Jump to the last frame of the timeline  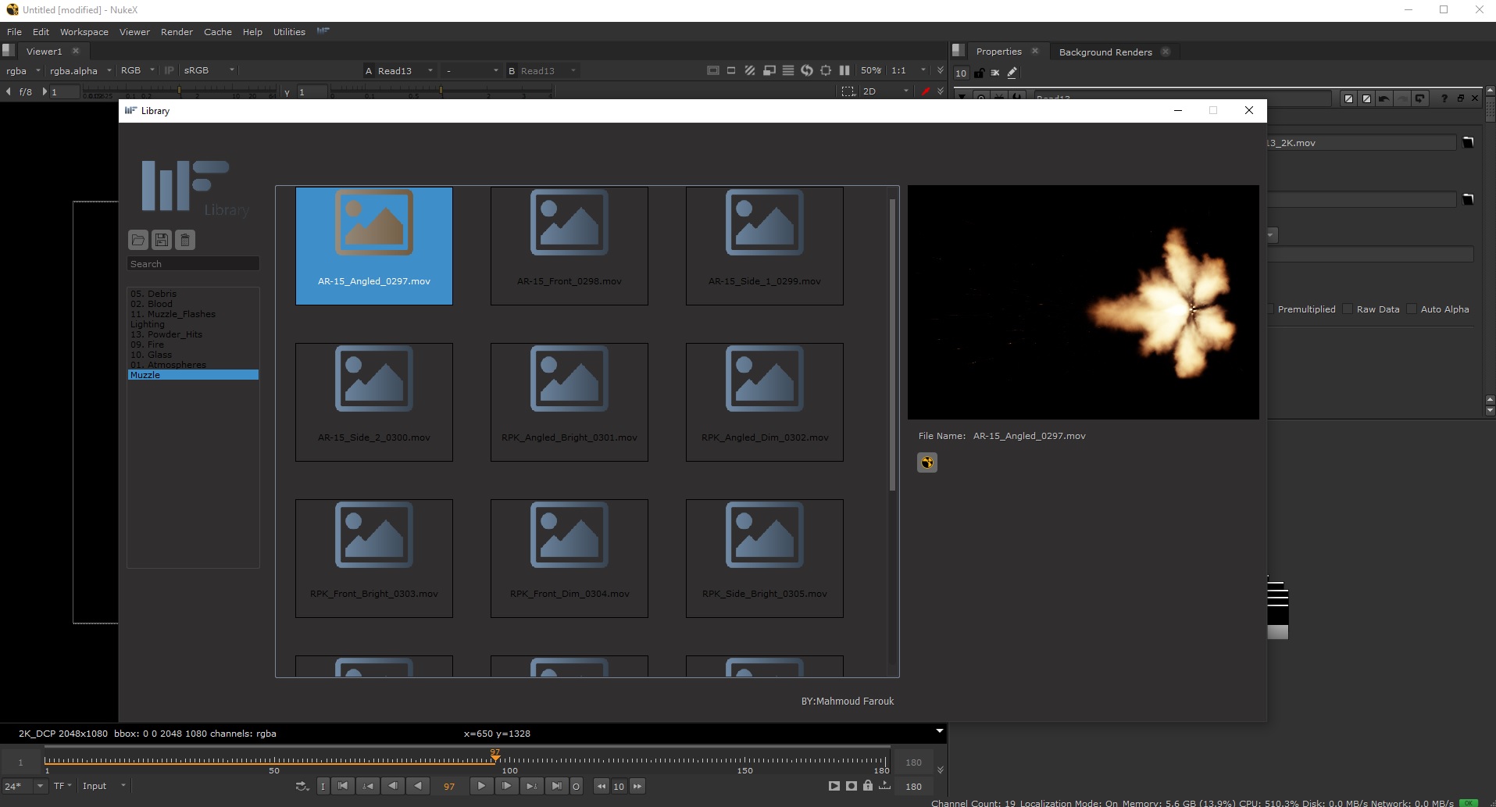[x=556, y=786]
